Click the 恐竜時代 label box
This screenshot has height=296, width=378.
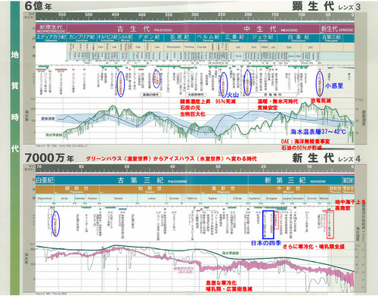(x=273, y=95)
